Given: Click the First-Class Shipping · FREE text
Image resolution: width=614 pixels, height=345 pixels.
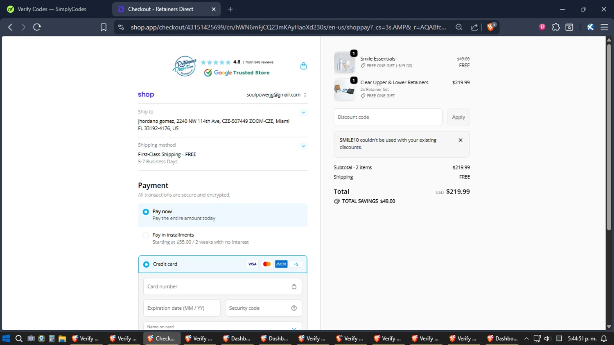Looking at the screenshot, I should 167,154.
